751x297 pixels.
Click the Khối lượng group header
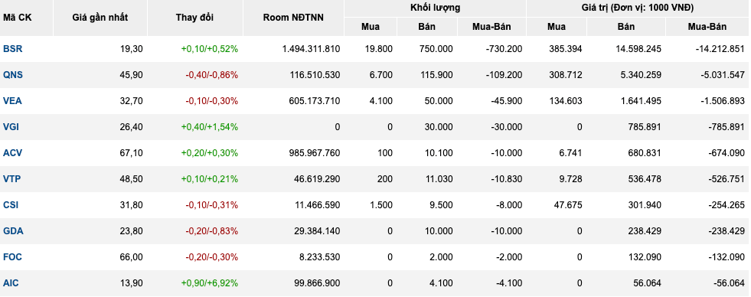435,8
